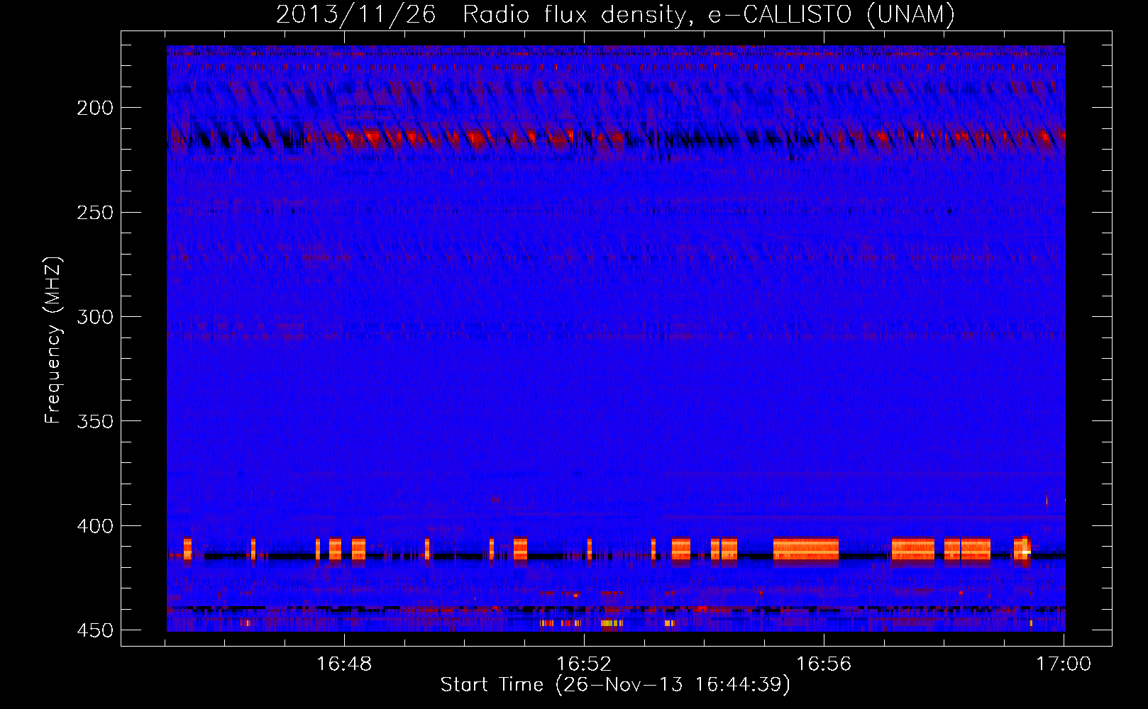
Task: Click the plot title '2013/11/26 Radio flux density'
Action: 616,14
